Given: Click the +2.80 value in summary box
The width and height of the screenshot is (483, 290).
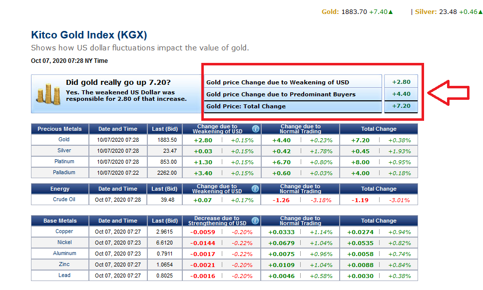Looking at the screenshot, I should tap(401, 82).
